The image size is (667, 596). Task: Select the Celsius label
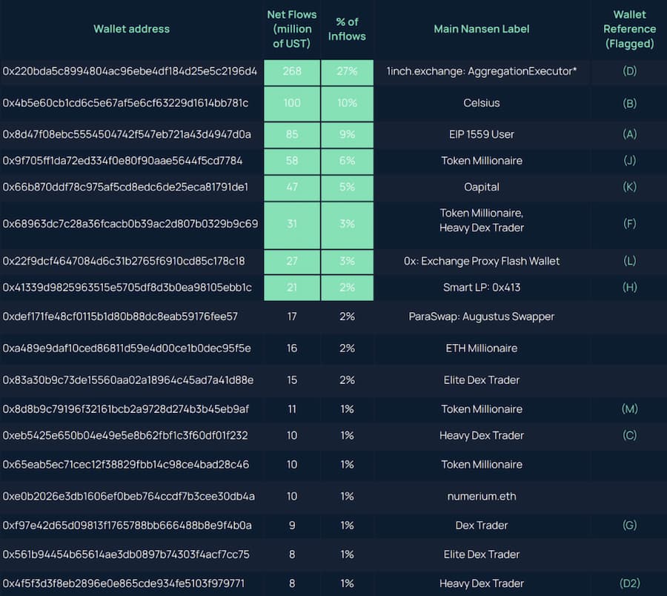(482, 103)
